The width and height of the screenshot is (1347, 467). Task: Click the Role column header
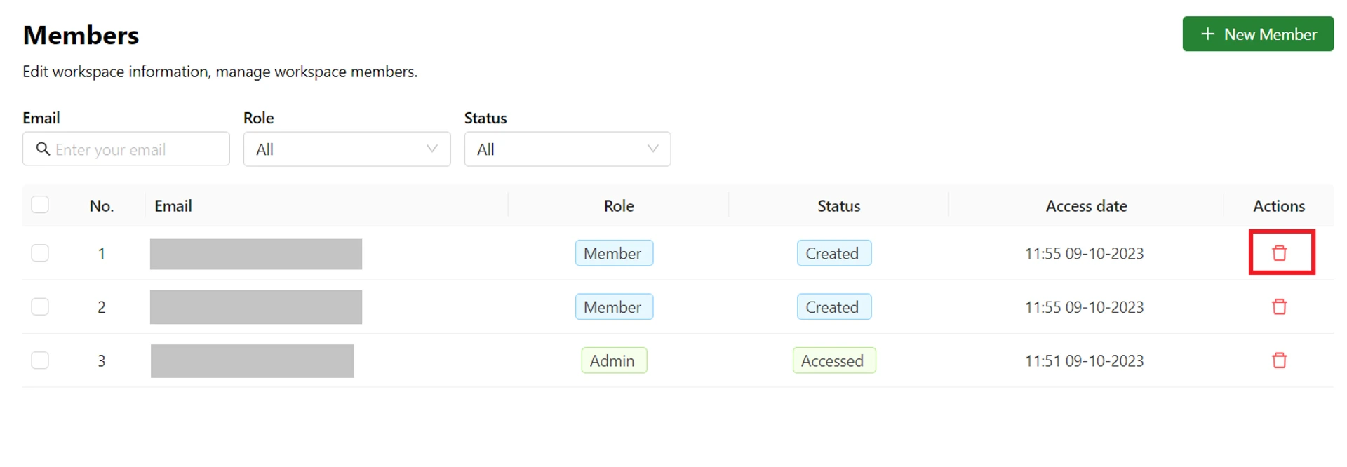pyautogui.click(x=619, y=206)
